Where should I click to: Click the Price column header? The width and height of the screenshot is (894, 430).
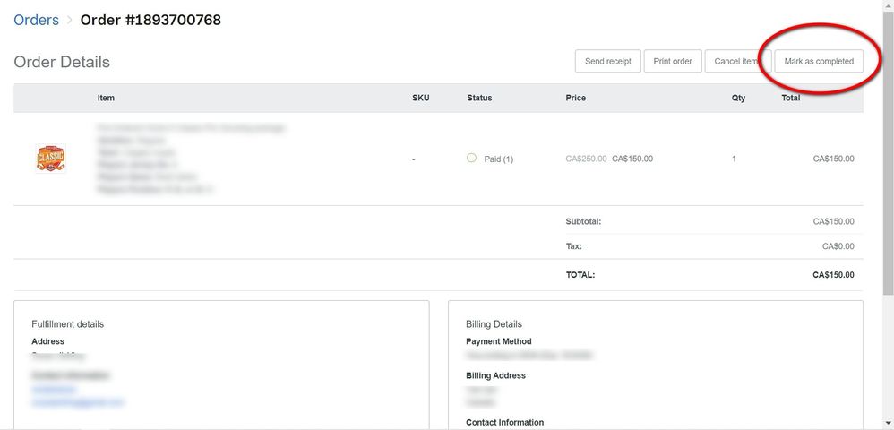pos(575,98)
